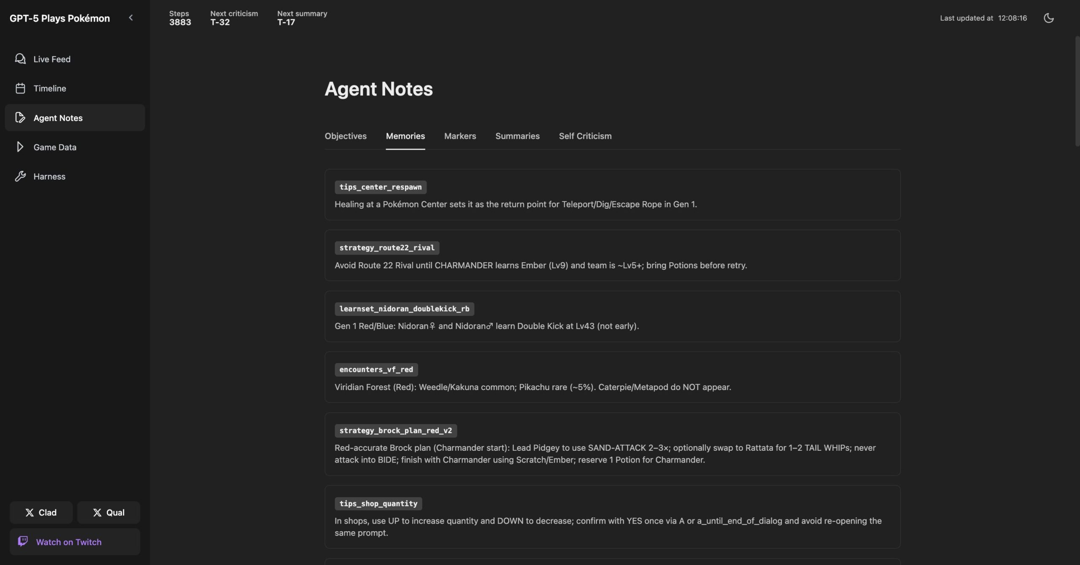Click the X logo beside Clad
The width and height of the screenshot is (1080, 565).
(x=30, y=512)
